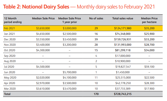The width and height of the screenshot is (167, 101).
Task: Select the highlighted Feb 2021 row label
Action: pyautogui.click(x=9, y=28)
